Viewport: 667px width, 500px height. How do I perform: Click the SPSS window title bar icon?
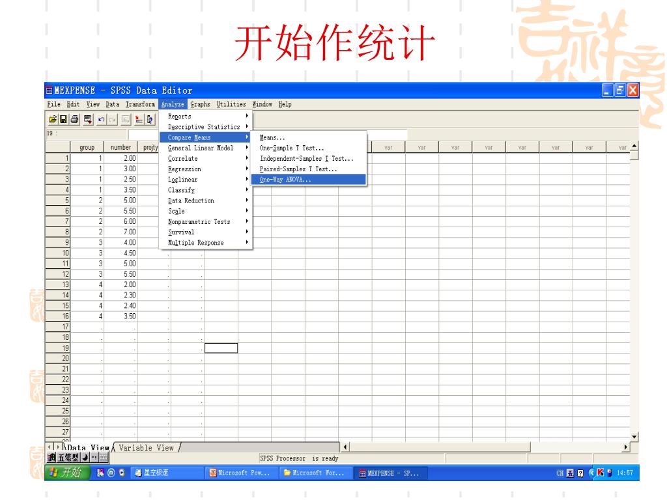(x=50, y=90)
